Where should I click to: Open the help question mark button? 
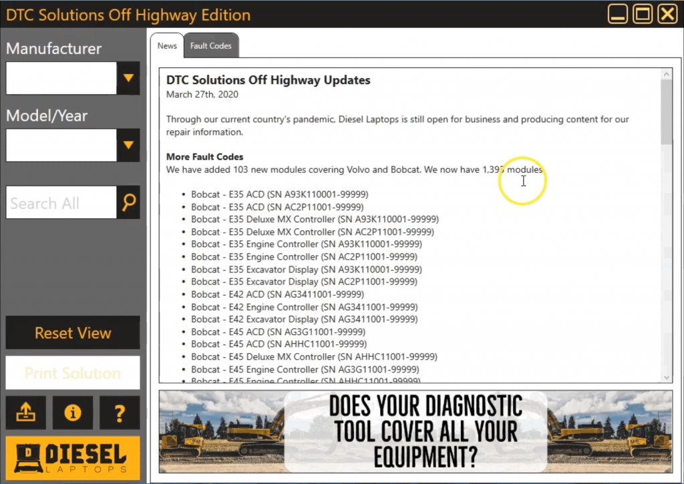120,413
